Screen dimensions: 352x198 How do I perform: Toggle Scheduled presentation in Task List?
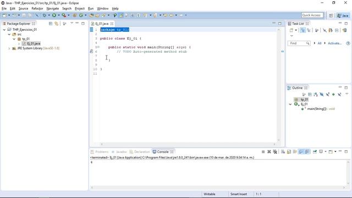309,30
